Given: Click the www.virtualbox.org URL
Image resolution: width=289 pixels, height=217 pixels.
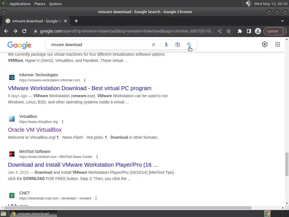Looking at the screenshot, I should pos(38,122).
